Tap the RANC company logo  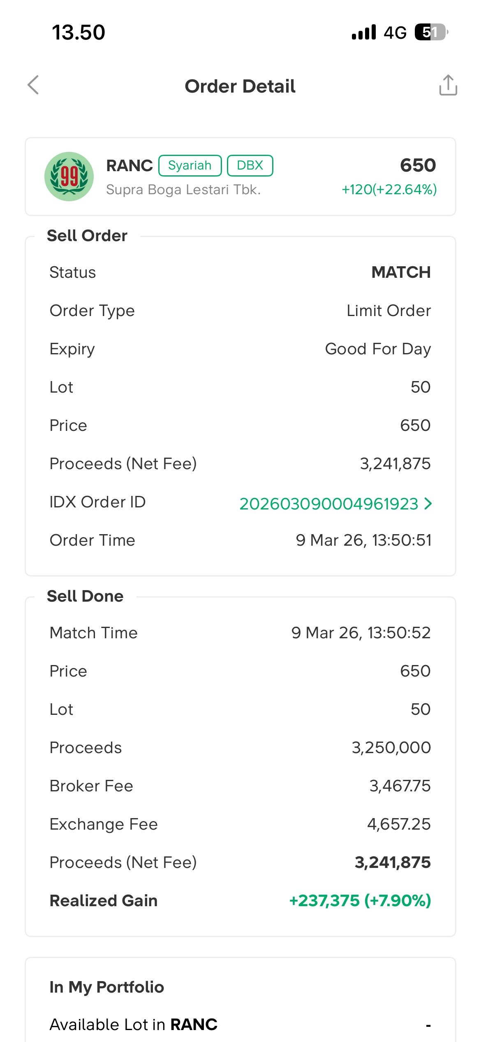click(x=69, y=177)
